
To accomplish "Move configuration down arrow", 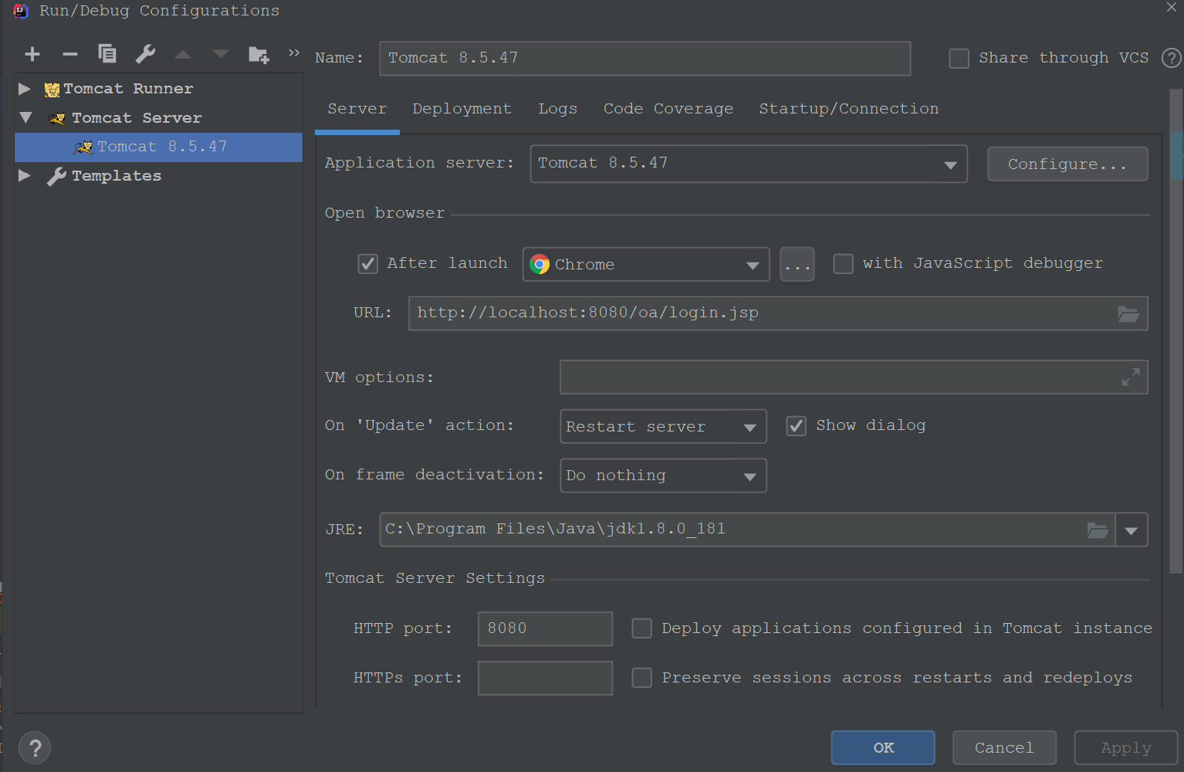I will click(x=221, y=54).
